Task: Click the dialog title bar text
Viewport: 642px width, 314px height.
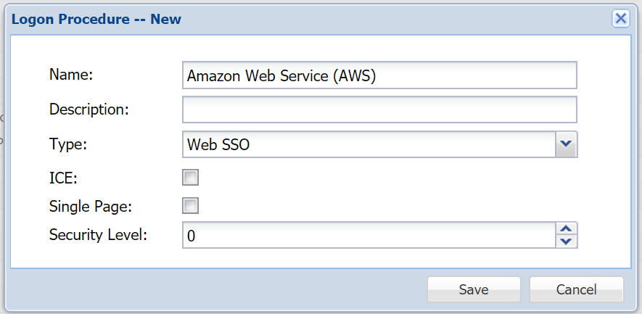Action: click(x=97, y=20)
